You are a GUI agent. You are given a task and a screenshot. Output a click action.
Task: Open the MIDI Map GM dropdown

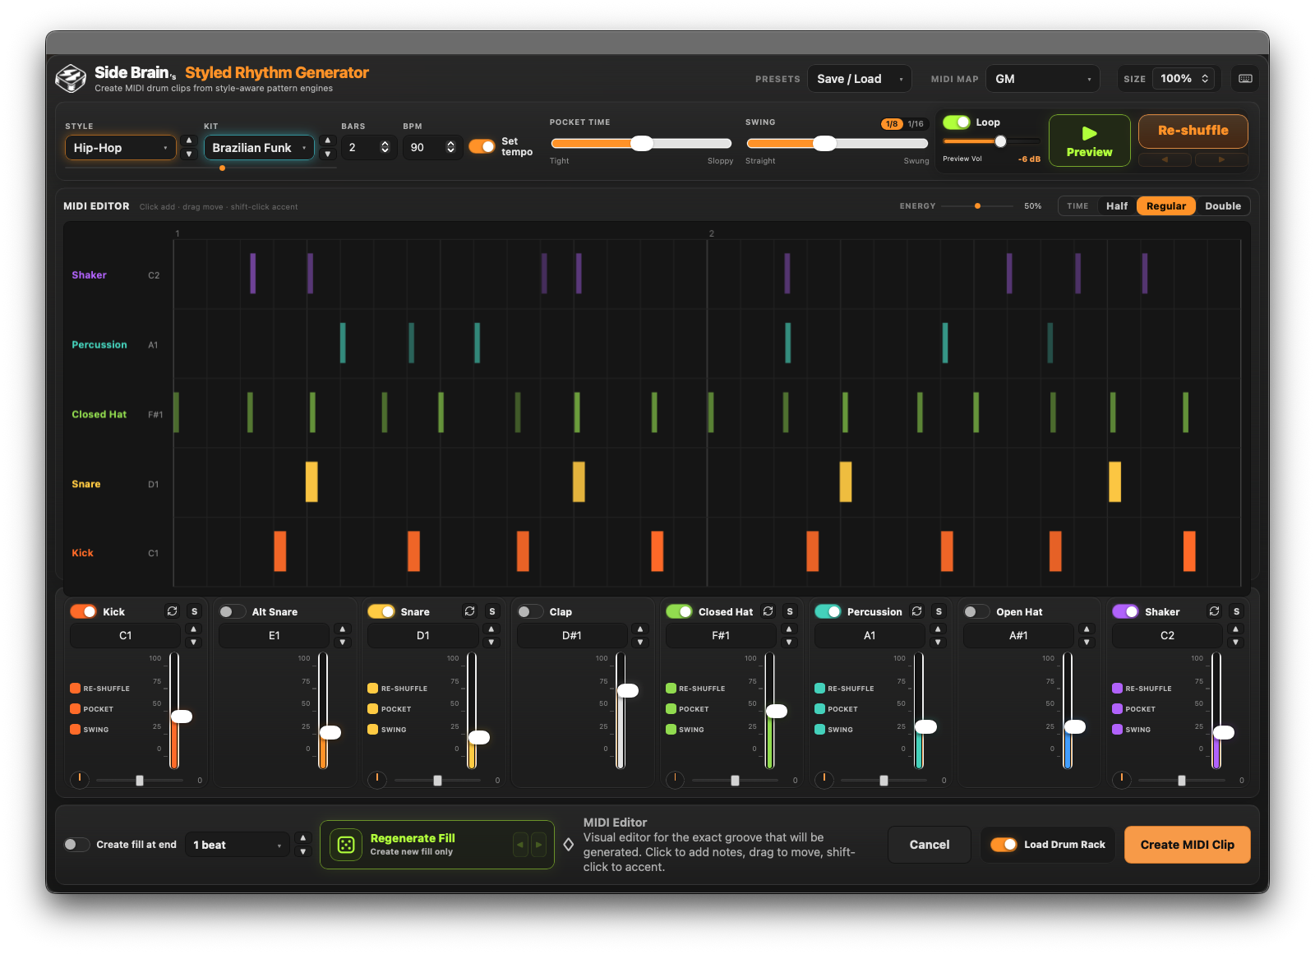(1043, 79)
